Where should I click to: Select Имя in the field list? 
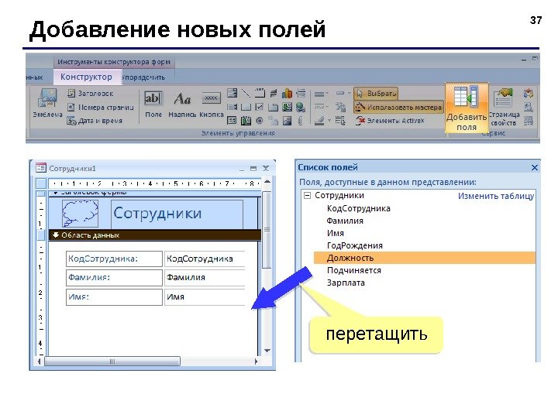coord(336,233)
